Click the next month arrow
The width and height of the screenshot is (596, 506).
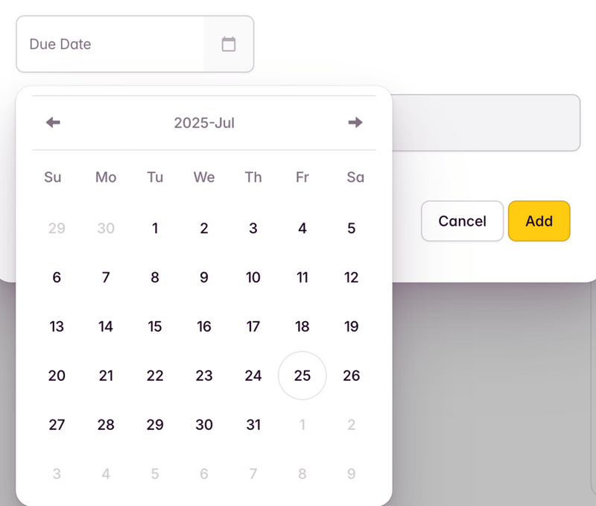(355, 122)
